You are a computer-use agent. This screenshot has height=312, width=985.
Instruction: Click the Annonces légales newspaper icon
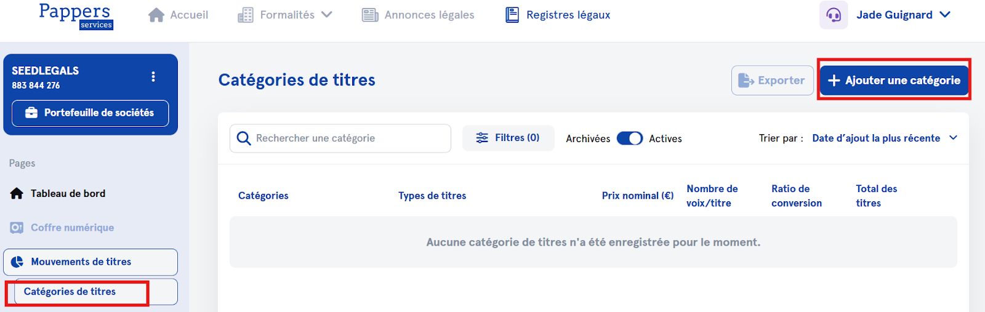[x=370, y=15]
